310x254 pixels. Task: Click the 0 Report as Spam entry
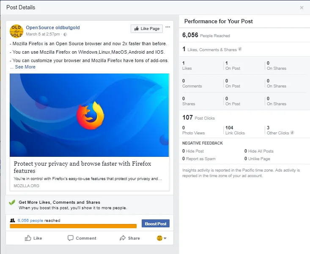199,158
